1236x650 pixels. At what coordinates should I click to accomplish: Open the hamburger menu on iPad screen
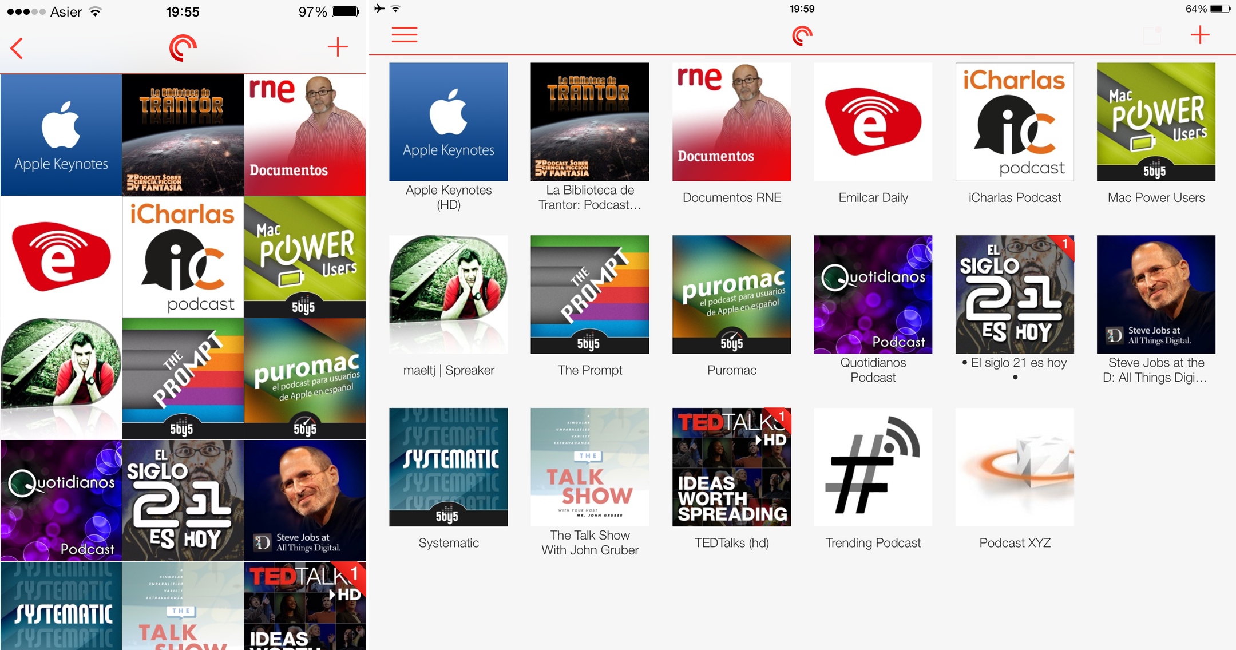pos(405,35)
